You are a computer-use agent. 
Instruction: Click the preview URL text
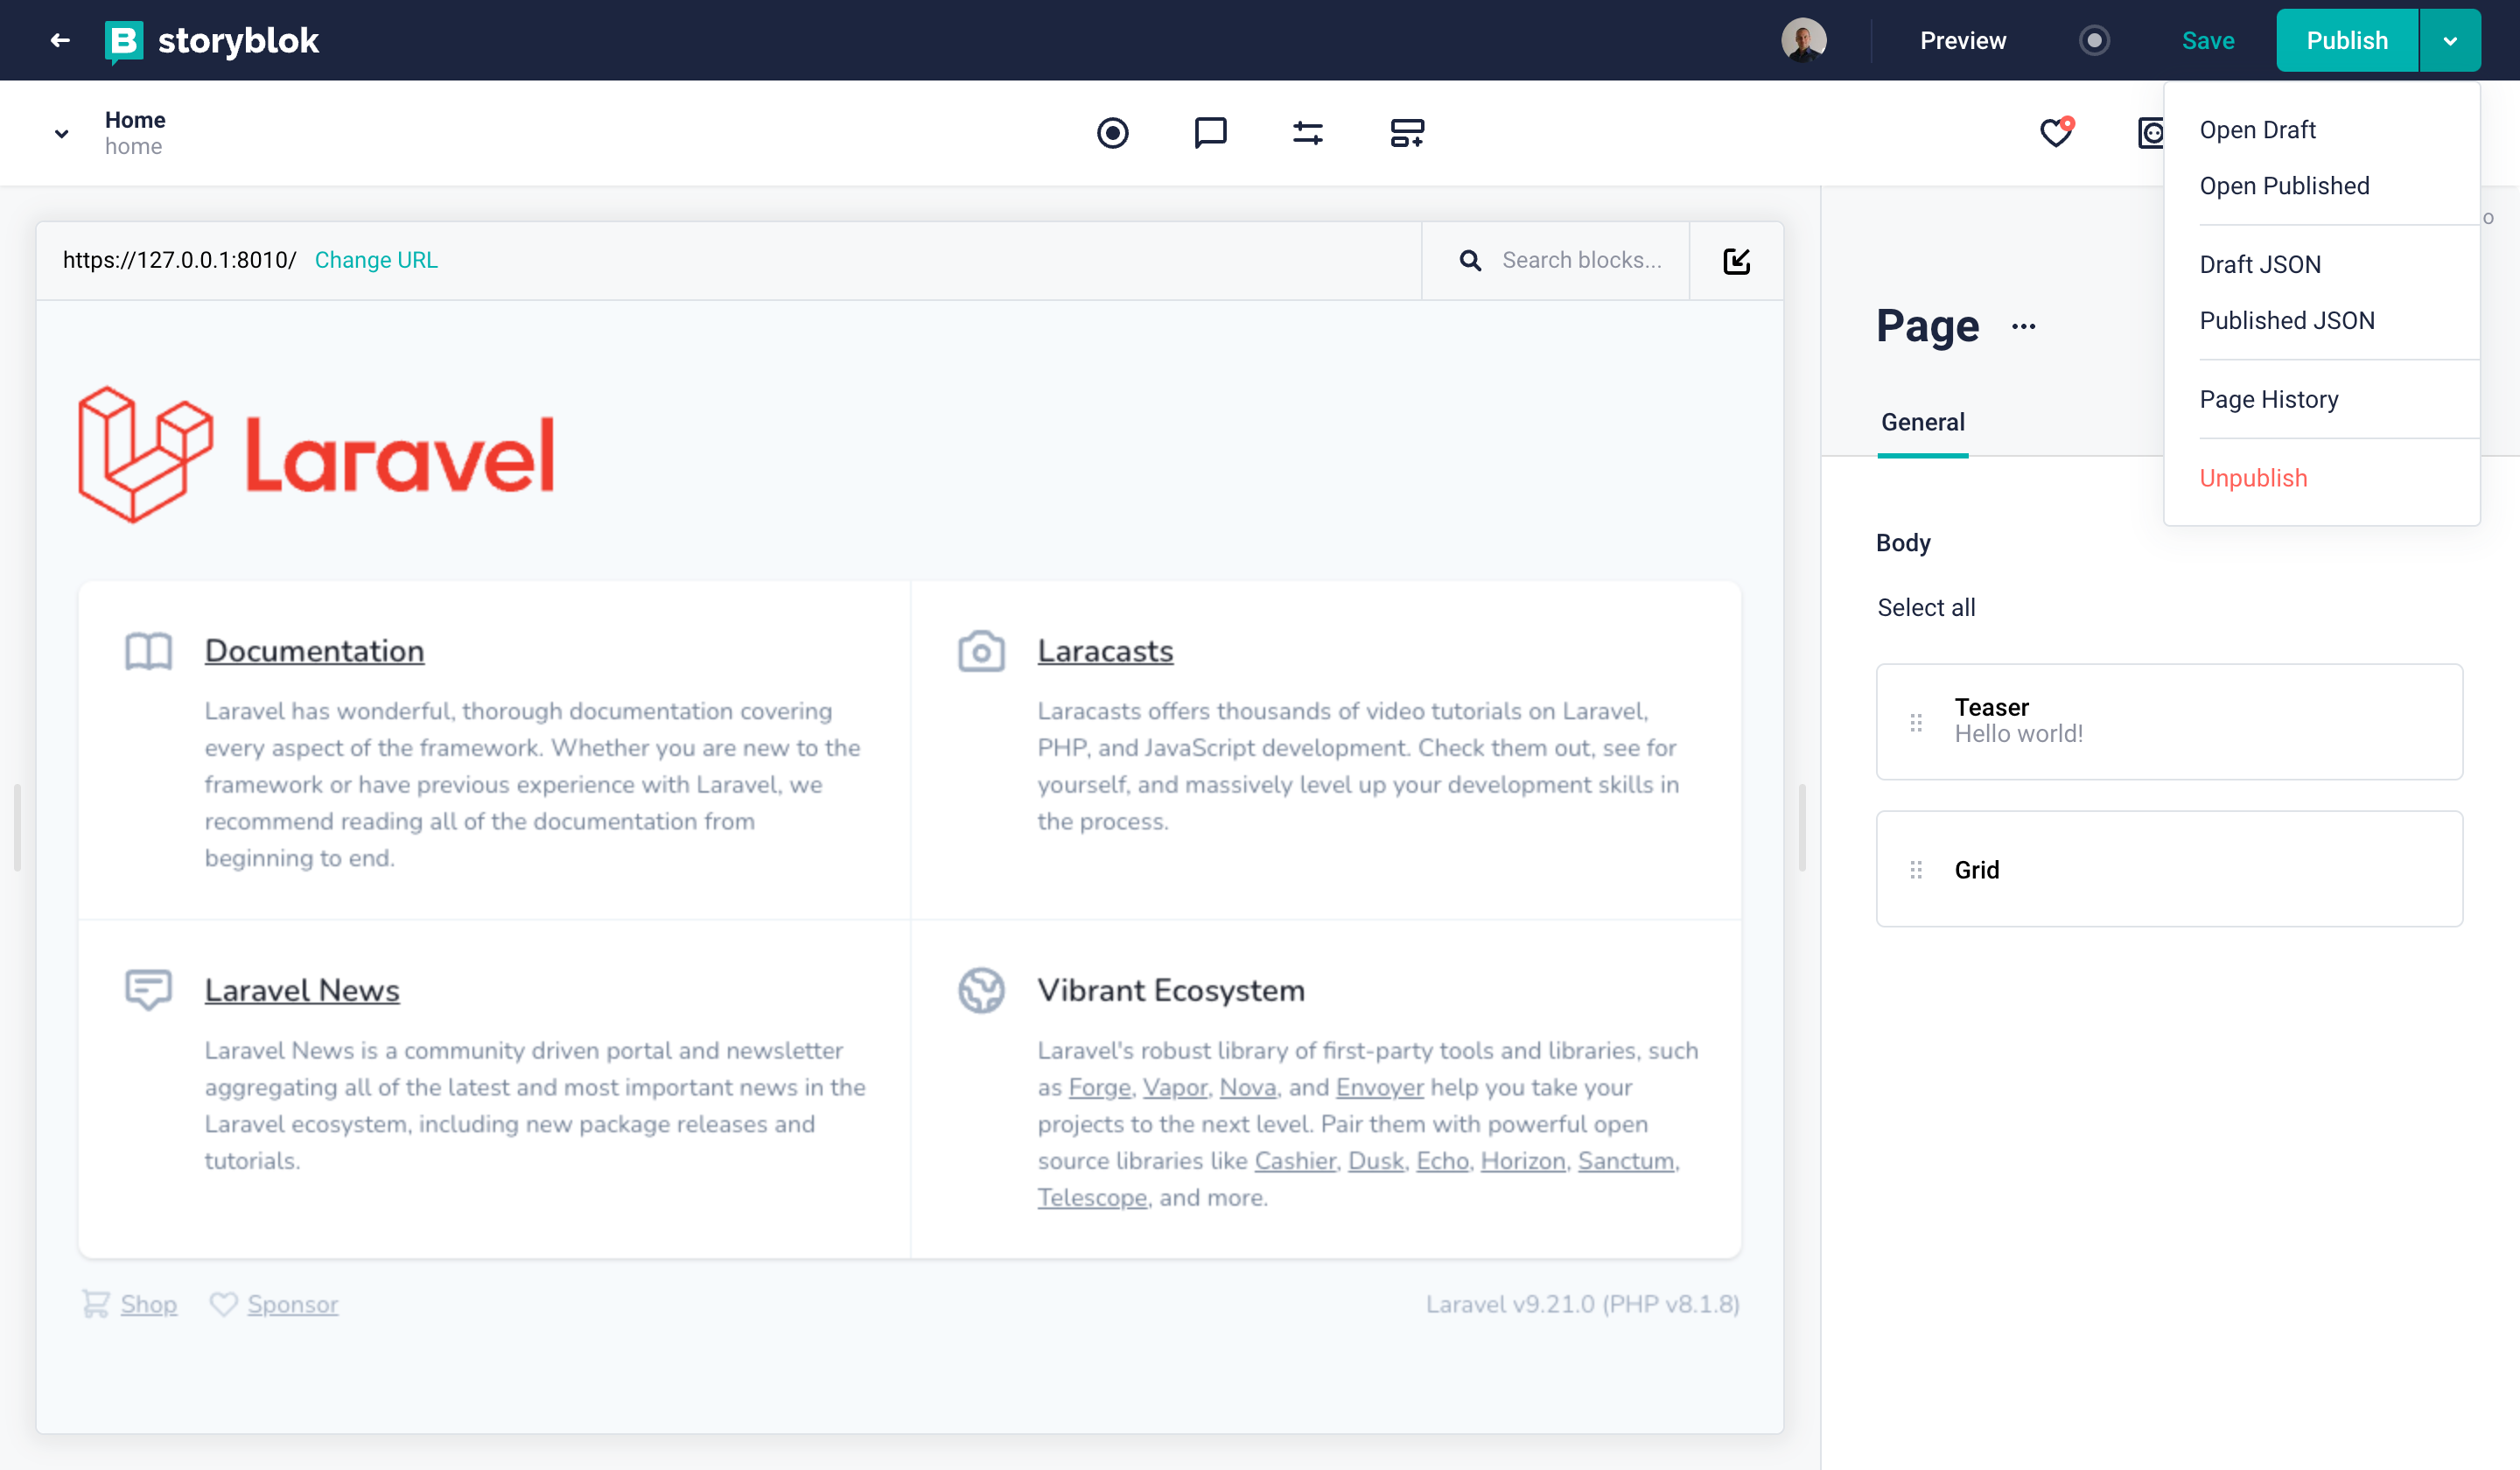[179, 260]
